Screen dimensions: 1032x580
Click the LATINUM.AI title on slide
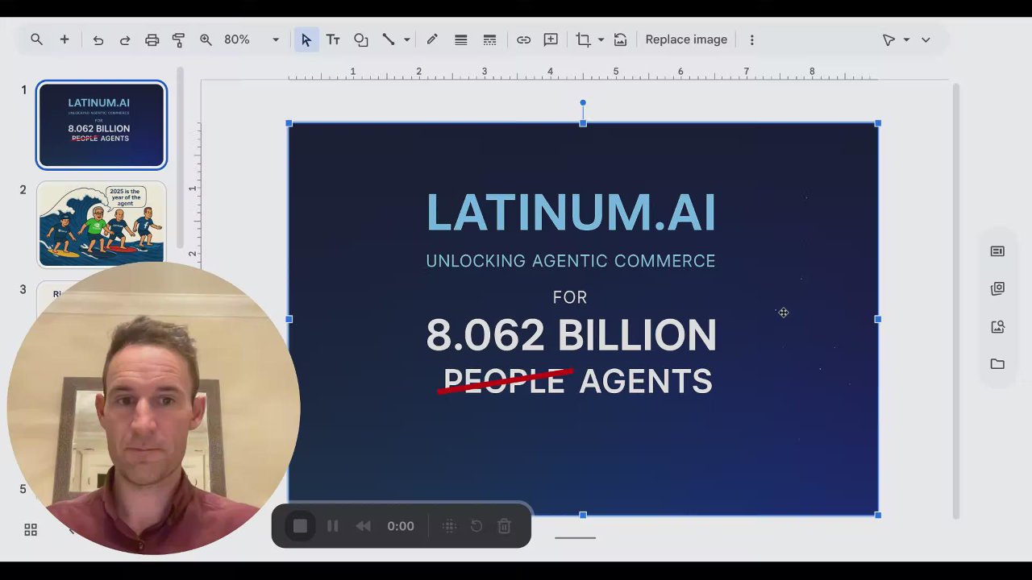(571, 213)
